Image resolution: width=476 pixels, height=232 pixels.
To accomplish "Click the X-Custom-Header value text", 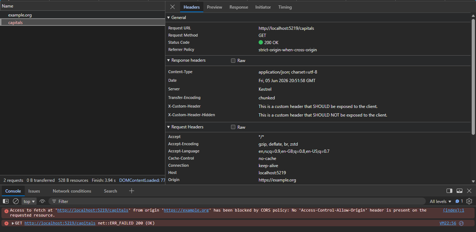I will [x=318, y=106].
